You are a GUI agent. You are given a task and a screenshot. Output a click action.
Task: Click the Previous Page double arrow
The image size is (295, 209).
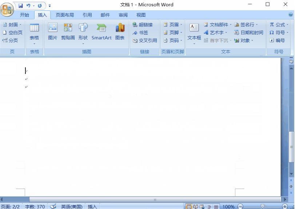point(291,180)
